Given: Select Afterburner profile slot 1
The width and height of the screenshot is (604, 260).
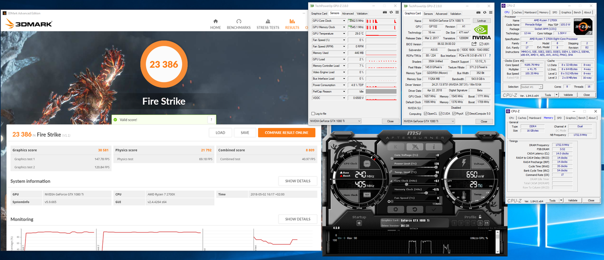Looking at the screenshot, I should point(454,223).
